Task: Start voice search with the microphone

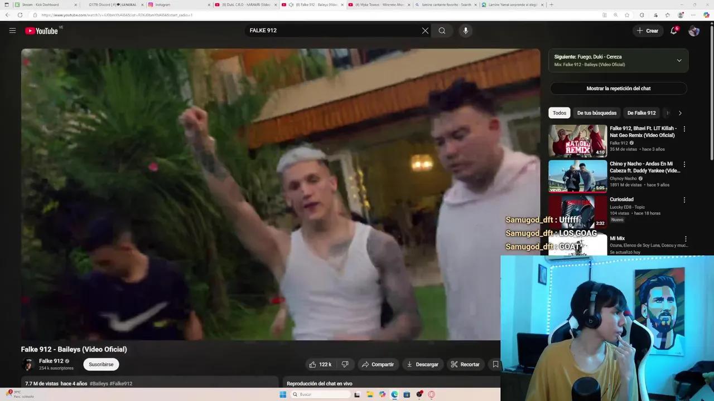Action: [x=466, y=31]
